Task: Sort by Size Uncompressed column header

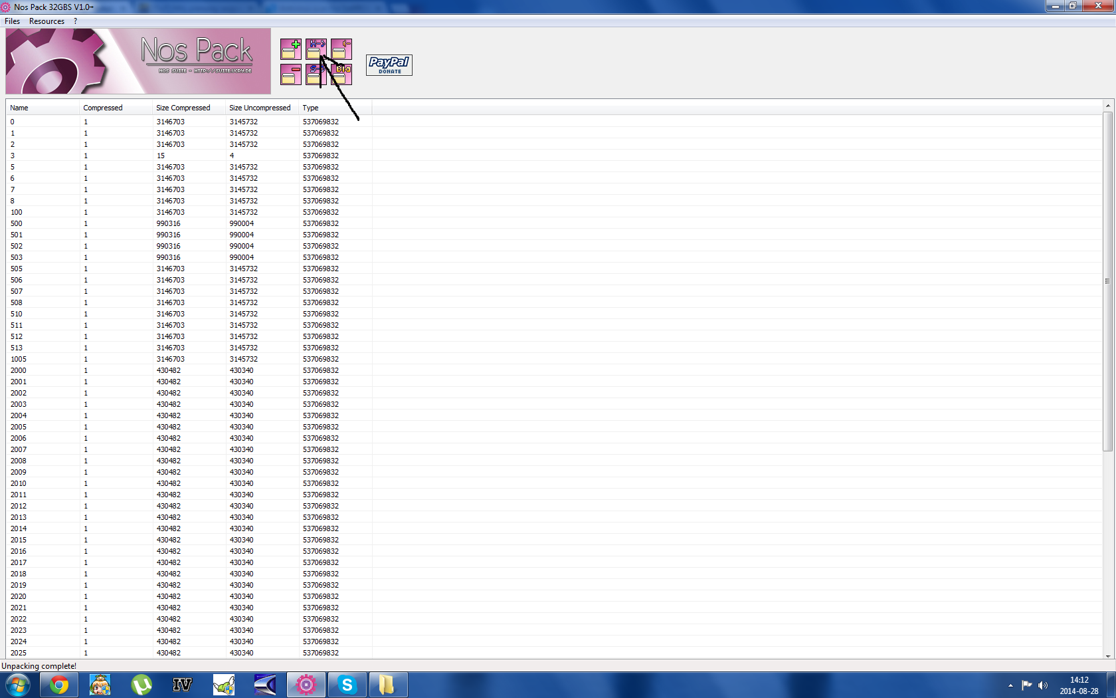Action: 262,108
